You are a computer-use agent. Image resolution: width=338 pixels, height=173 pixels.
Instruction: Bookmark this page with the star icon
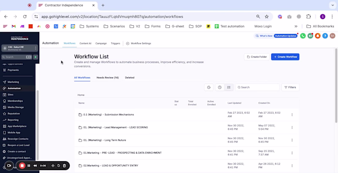pos(267,16)
